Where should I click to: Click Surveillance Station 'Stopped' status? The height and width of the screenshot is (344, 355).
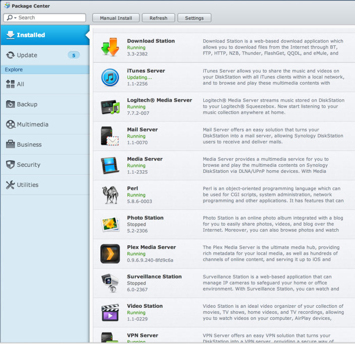136,283
